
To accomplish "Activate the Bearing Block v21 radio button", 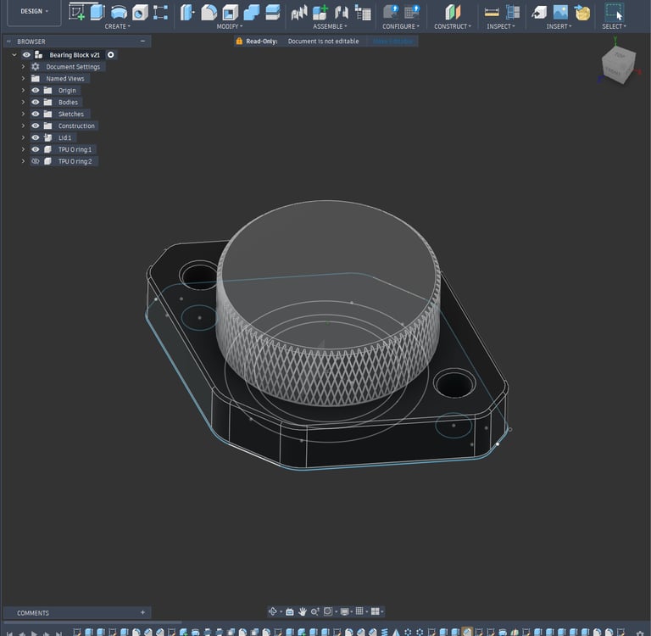I will 111,54.
